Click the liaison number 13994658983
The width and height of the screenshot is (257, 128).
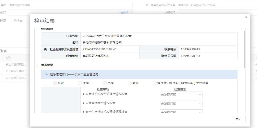[190, 56]
